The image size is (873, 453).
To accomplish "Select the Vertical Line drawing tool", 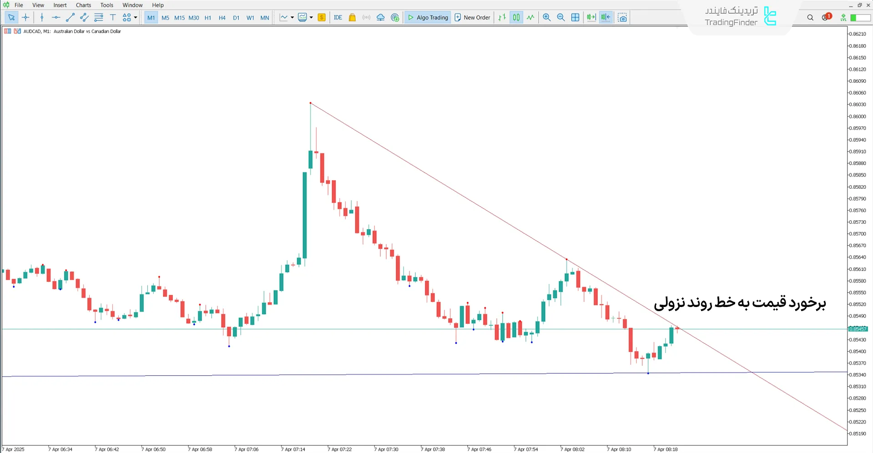I will click(42, 17).
